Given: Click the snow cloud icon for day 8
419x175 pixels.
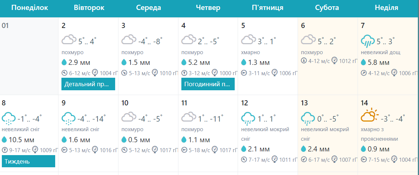Looking at the screenshot, I should point(9,118).
